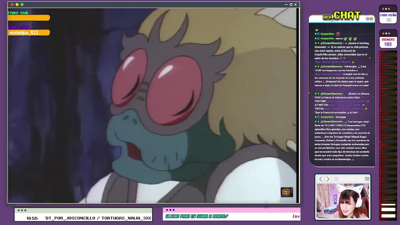This screenshot has height=225, width=400.
Task: Open the YouTube orgullodefriki link
Action: (346, 101)
